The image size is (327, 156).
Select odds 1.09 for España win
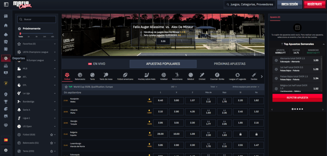click(193, 134)
